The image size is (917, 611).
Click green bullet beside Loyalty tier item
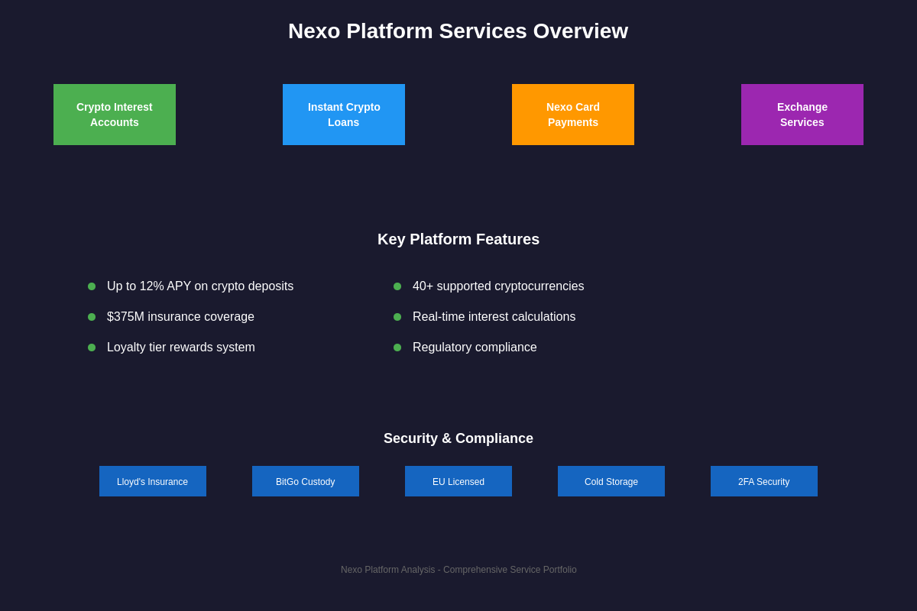point(92,348)
